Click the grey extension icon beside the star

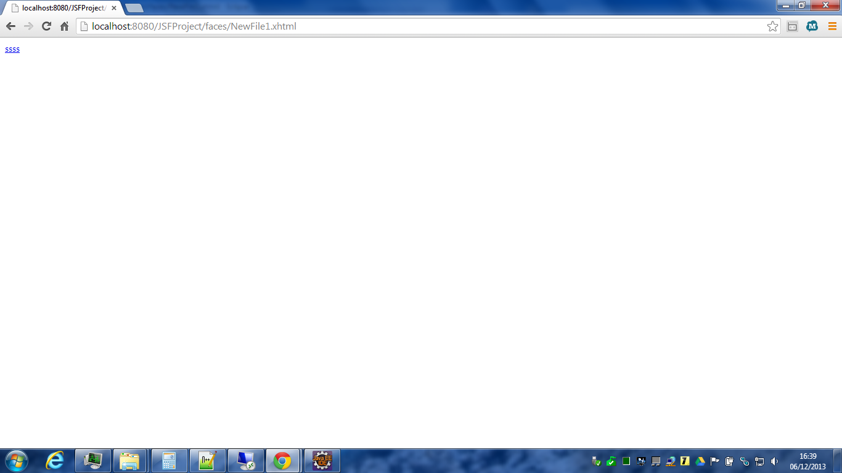coord(793,26)
